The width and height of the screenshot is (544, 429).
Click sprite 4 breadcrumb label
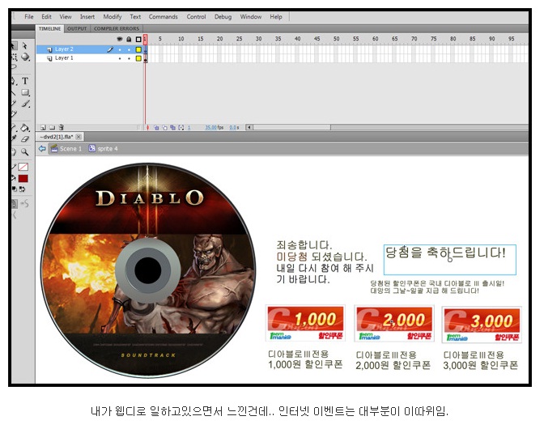pyautogui.click(x=108, y=149)
